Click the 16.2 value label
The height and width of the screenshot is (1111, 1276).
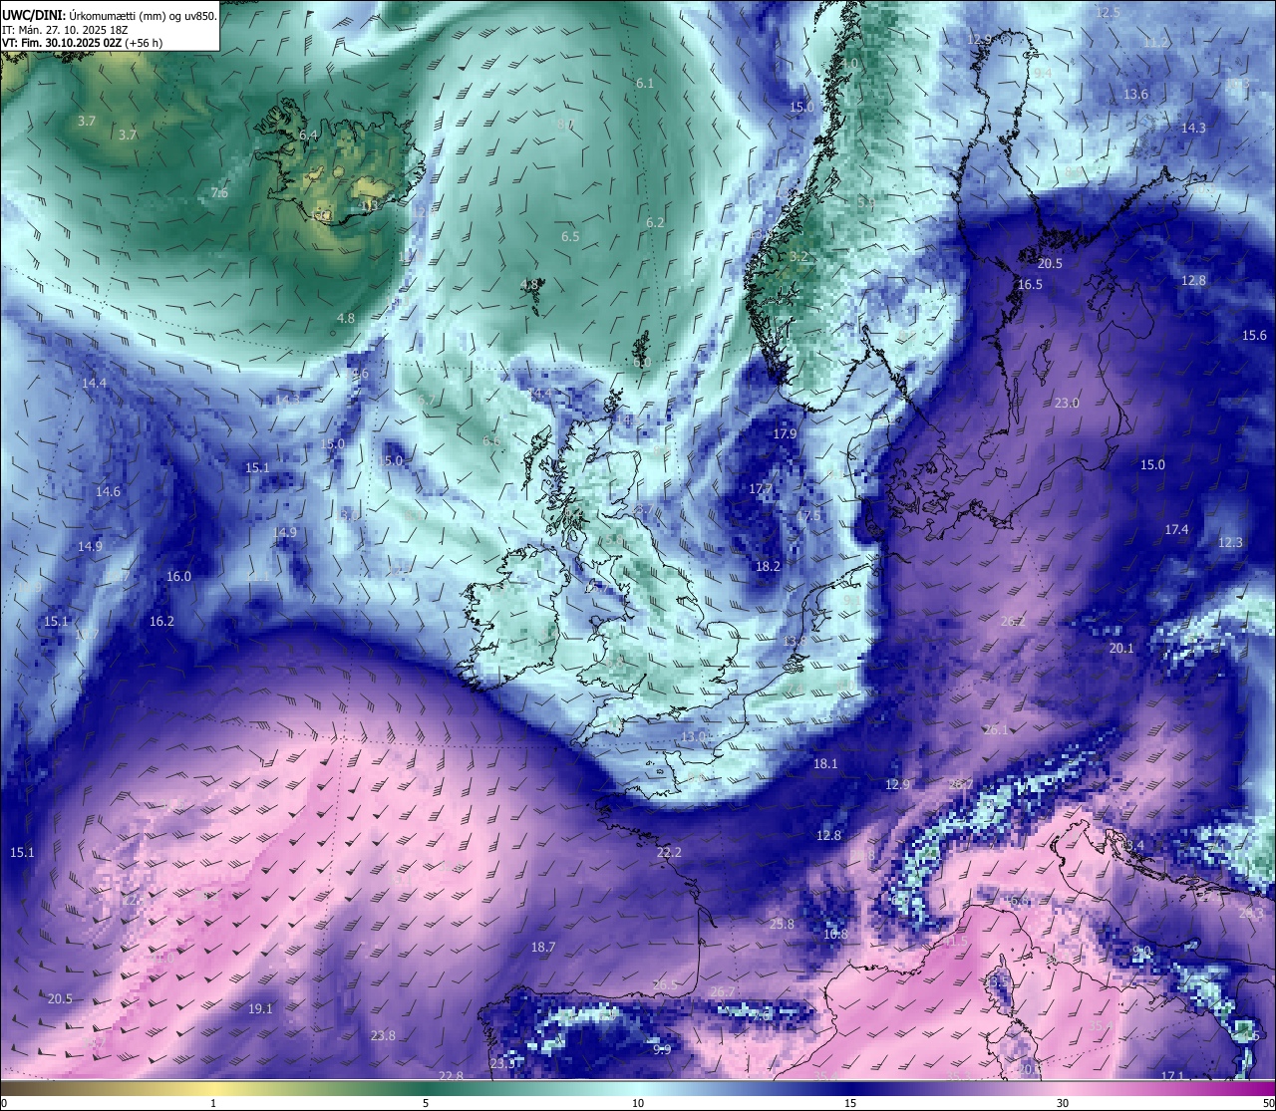[x=161, y=622]
